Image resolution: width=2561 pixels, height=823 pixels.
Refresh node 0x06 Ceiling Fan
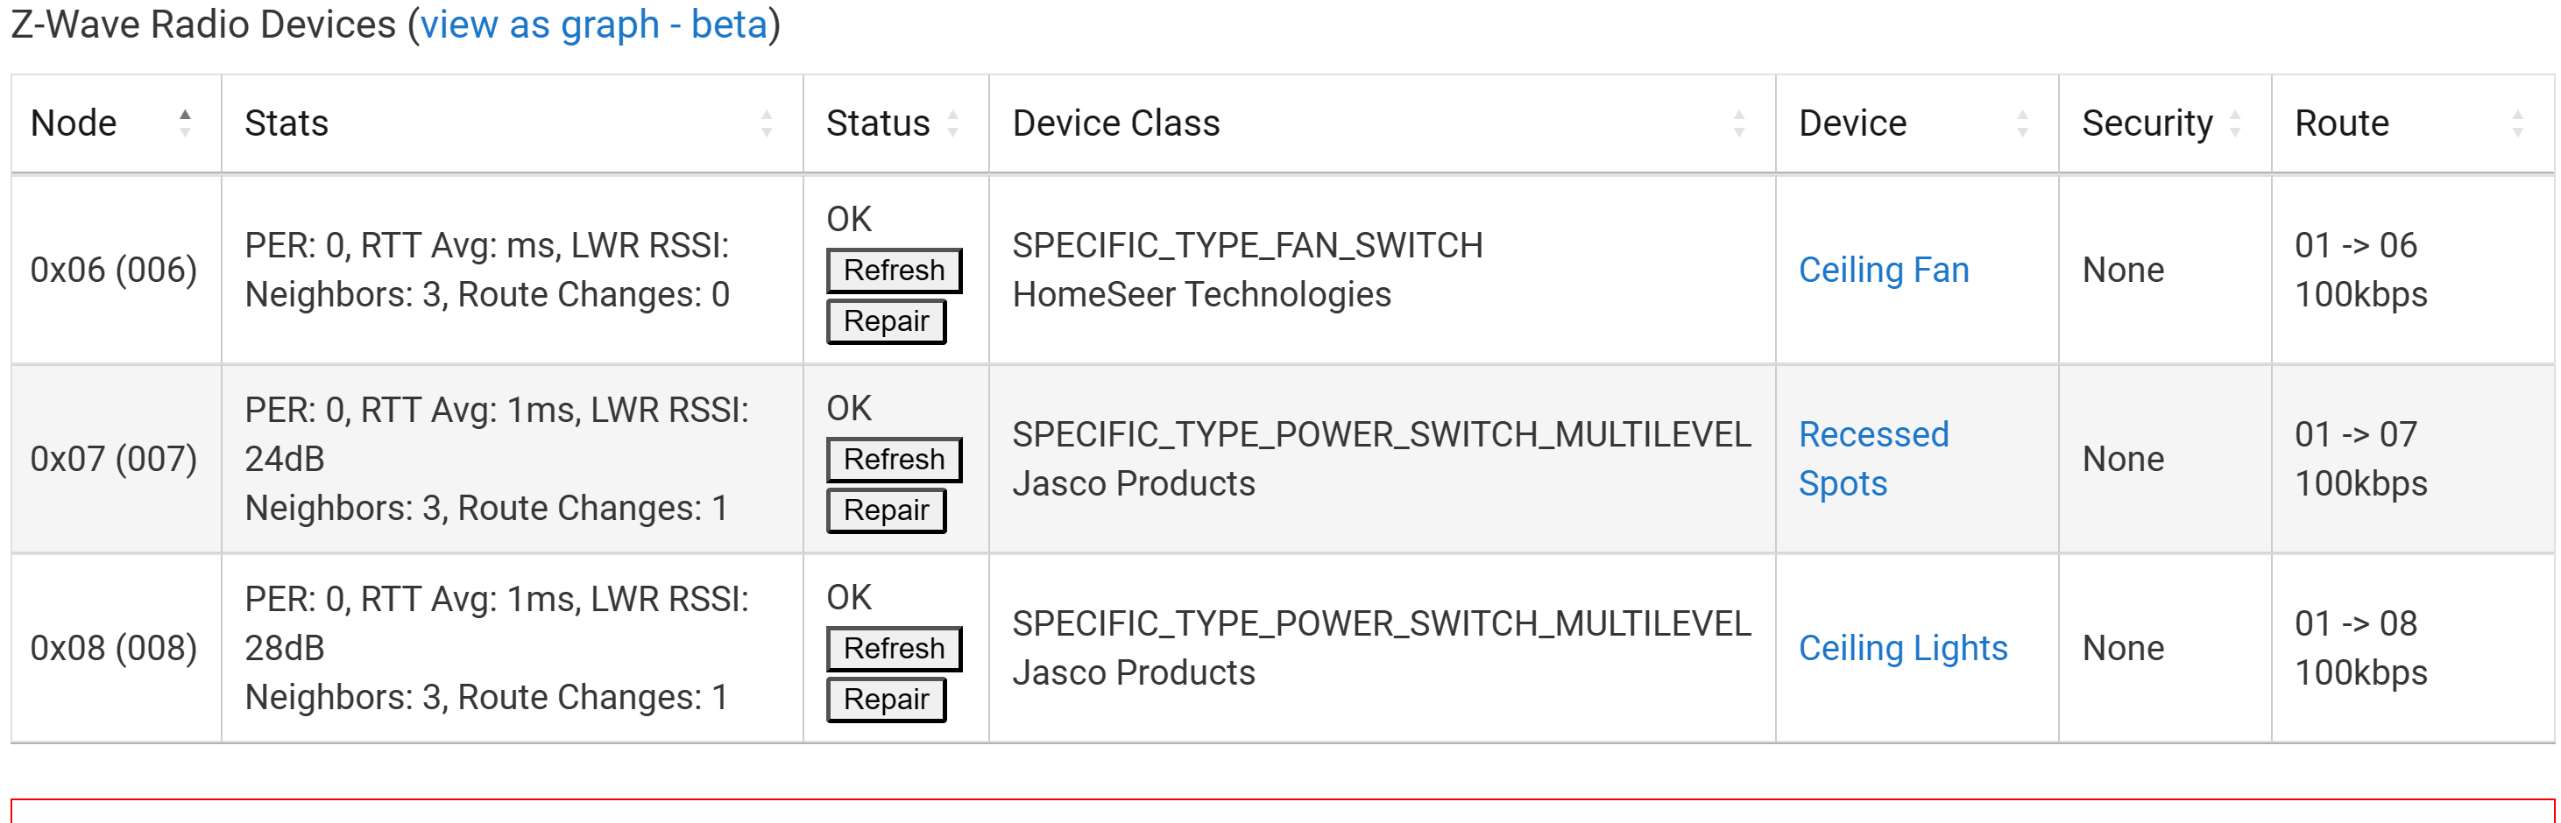[893, 271]
